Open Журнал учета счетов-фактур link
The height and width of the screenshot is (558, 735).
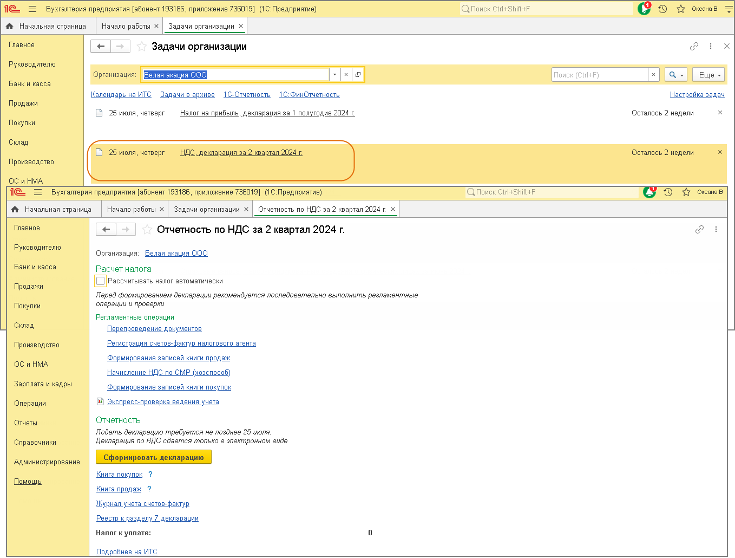[x=143, y=504]
